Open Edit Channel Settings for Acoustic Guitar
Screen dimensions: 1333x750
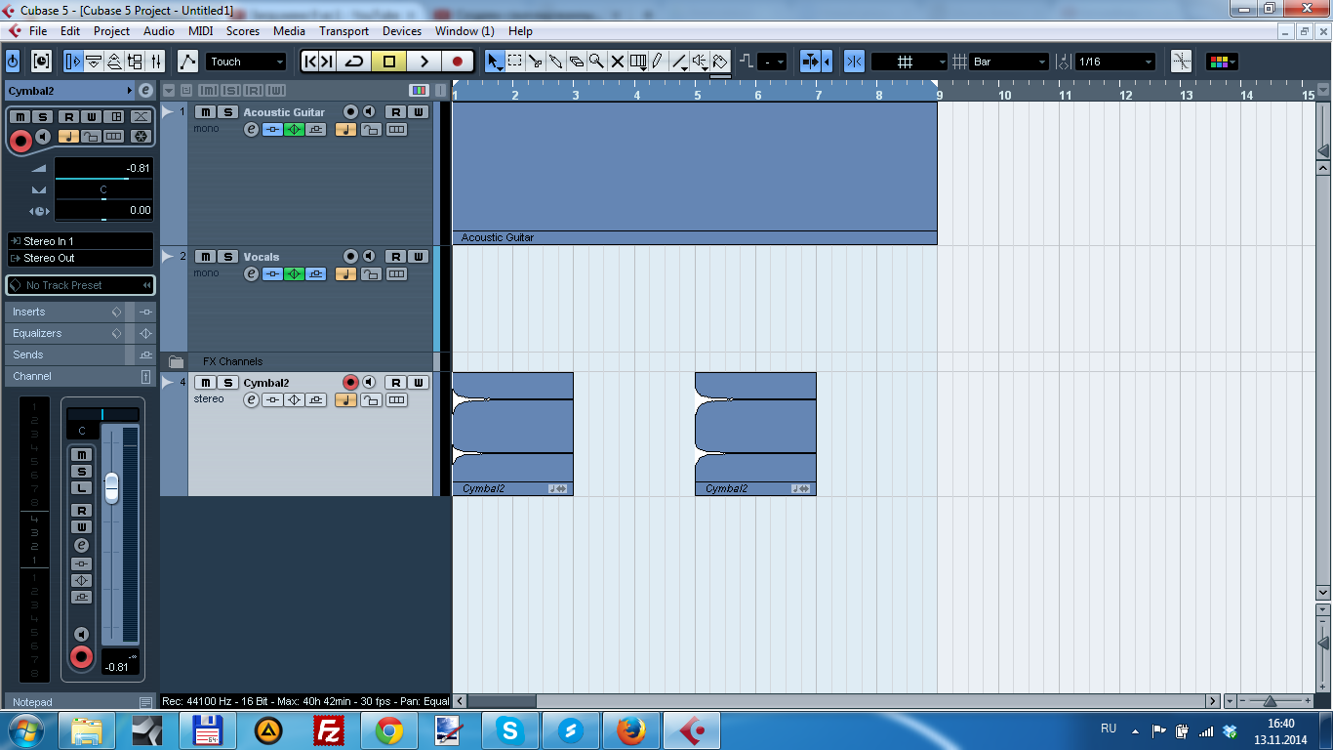(x=251, y=130)
